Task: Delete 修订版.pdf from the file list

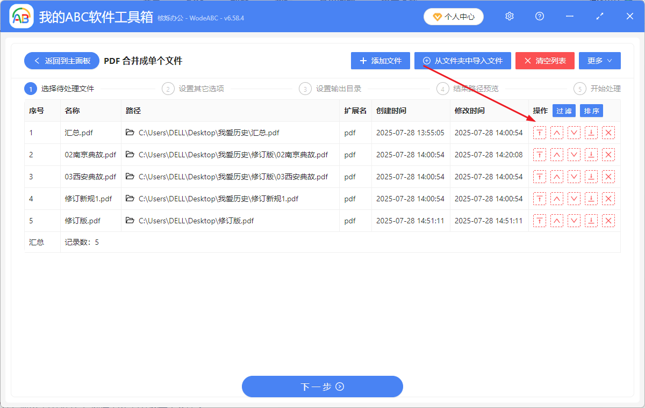Action: click(x=608, y=220)
